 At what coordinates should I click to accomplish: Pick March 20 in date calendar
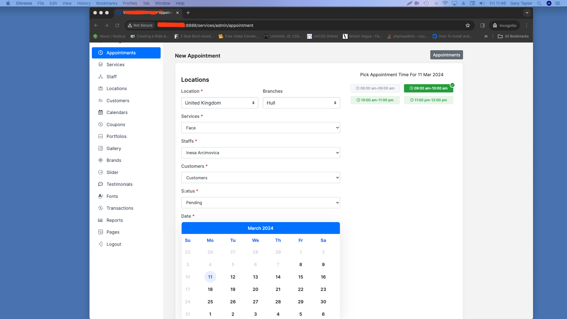pos(255,289)
